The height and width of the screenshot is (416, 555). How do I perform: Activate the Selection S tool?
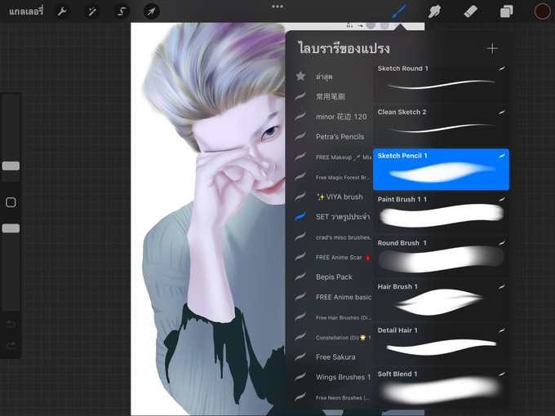(x=122, y=11)
